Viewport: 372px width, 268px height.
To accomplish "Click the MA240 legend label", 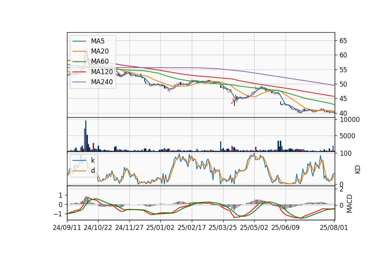I will coord(102,82).
